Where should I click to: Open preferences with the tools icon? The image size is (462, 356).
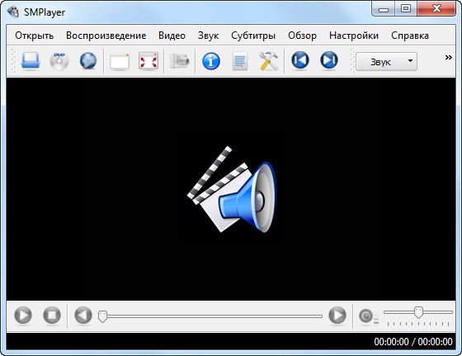[x=268, y=61]
